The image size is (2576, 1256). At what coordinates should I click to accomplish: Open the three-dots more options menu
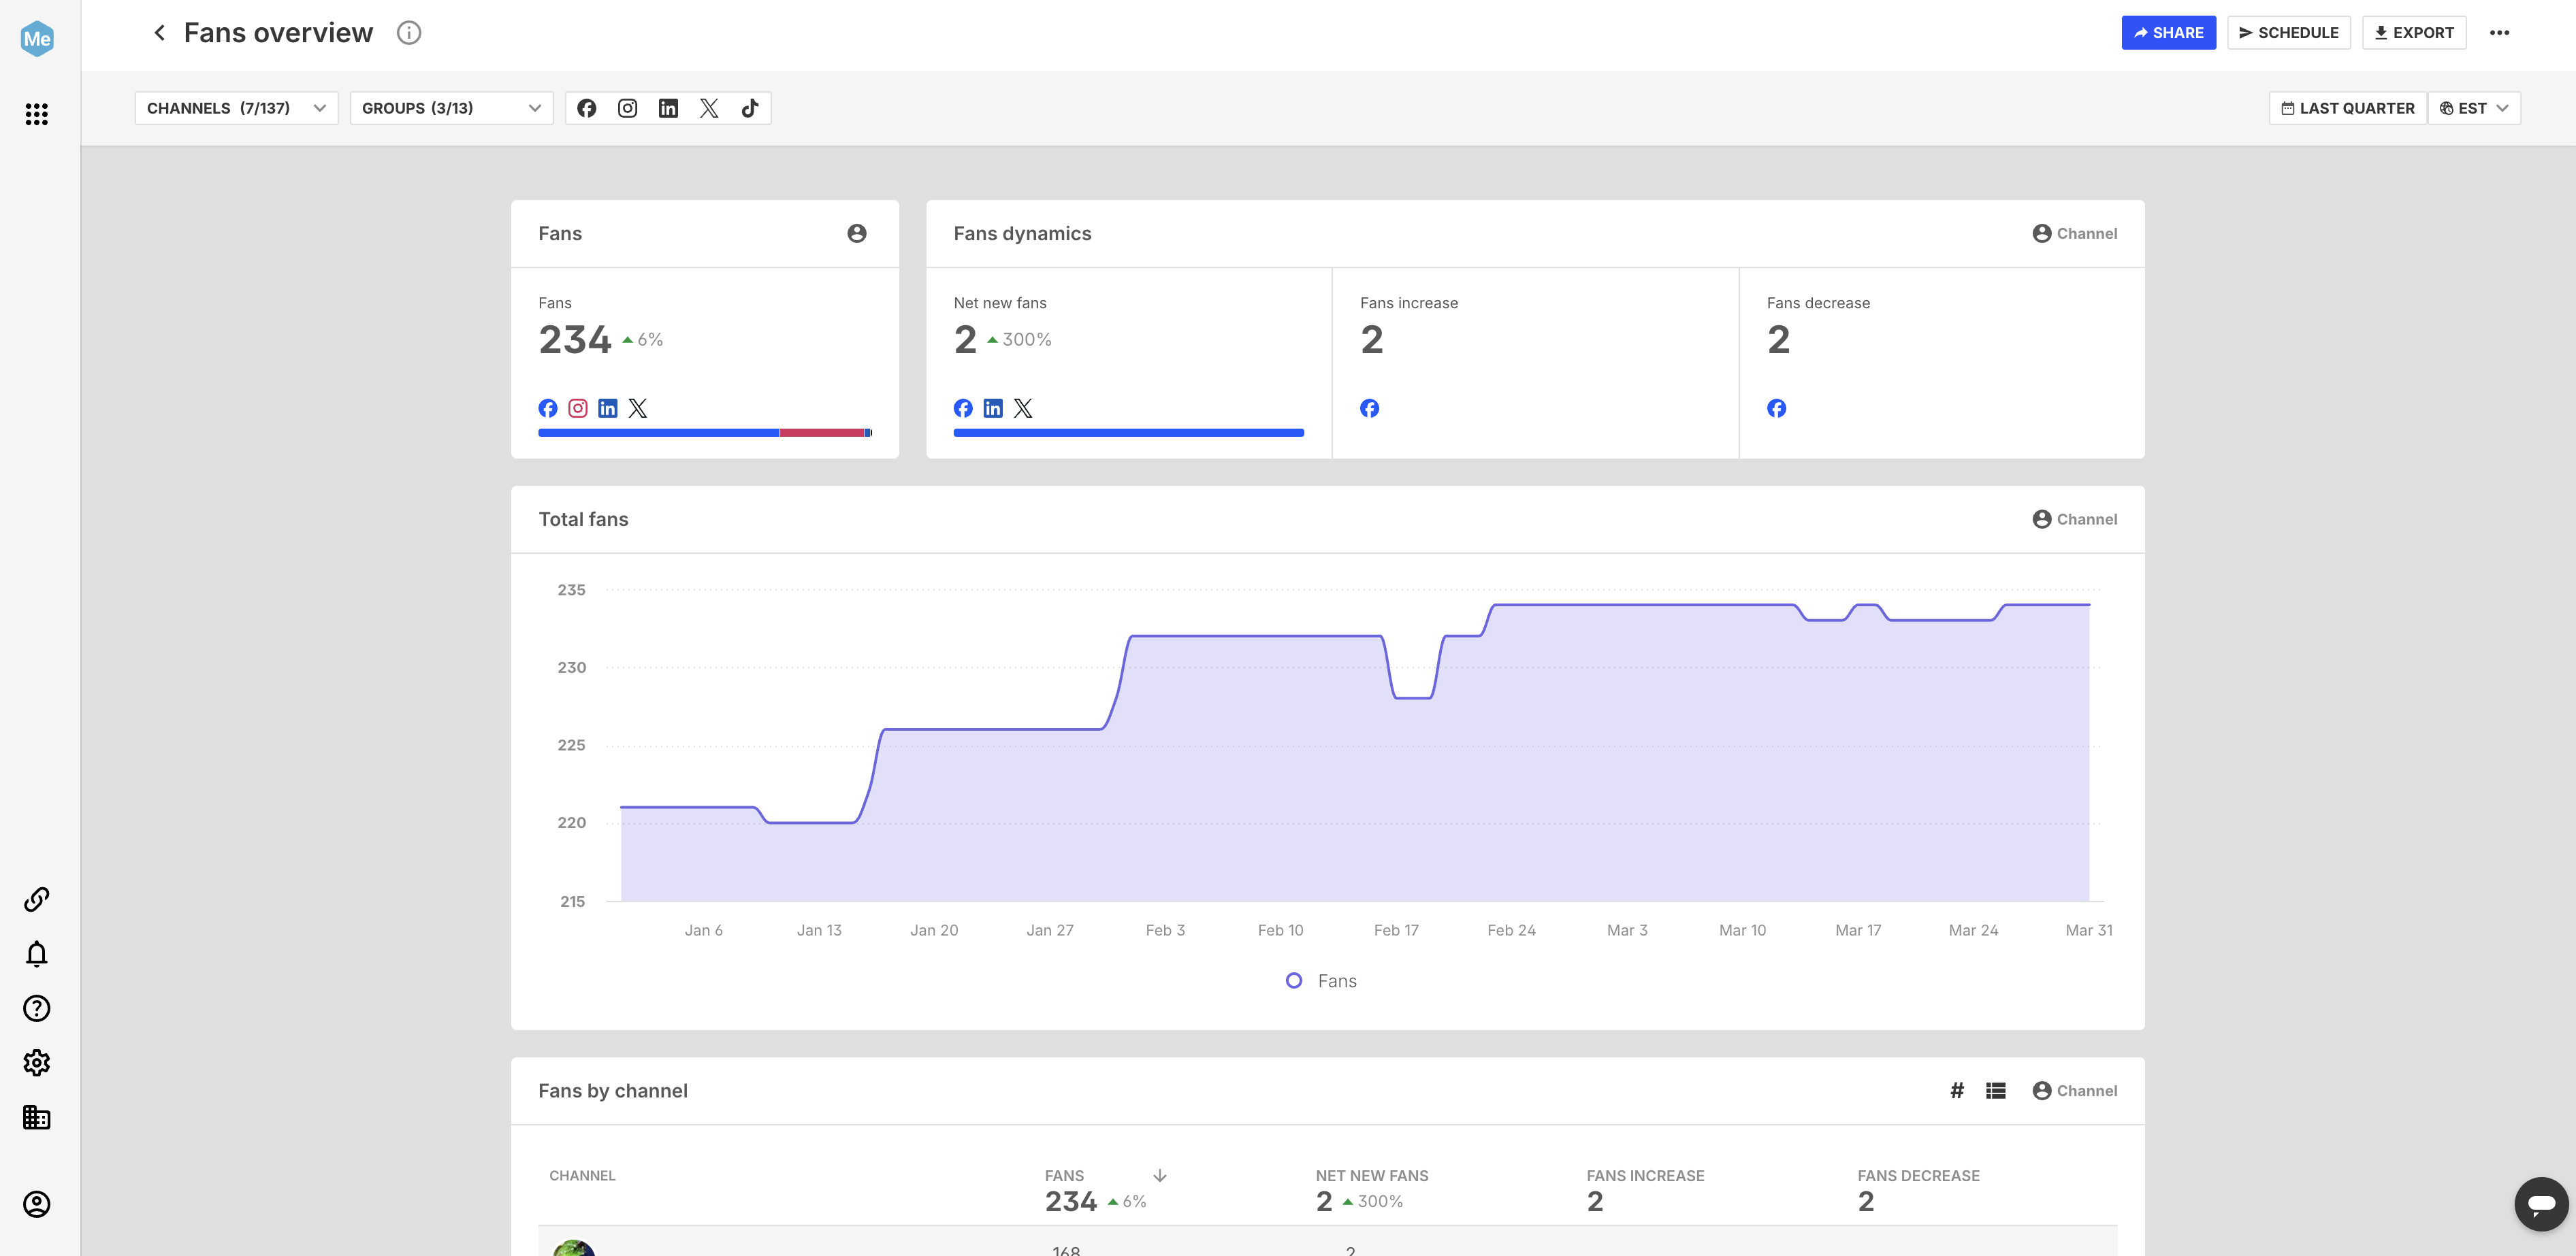pyautogui.click(x=2499, y=33)
